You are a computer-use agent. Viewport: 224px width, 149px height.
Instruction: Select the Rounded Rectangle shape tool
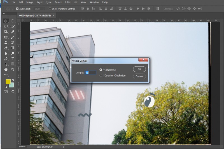13,64
